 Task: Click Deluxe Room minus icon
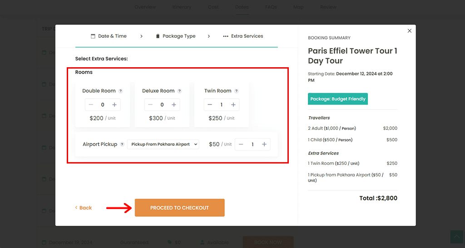(x=150, y=105)
